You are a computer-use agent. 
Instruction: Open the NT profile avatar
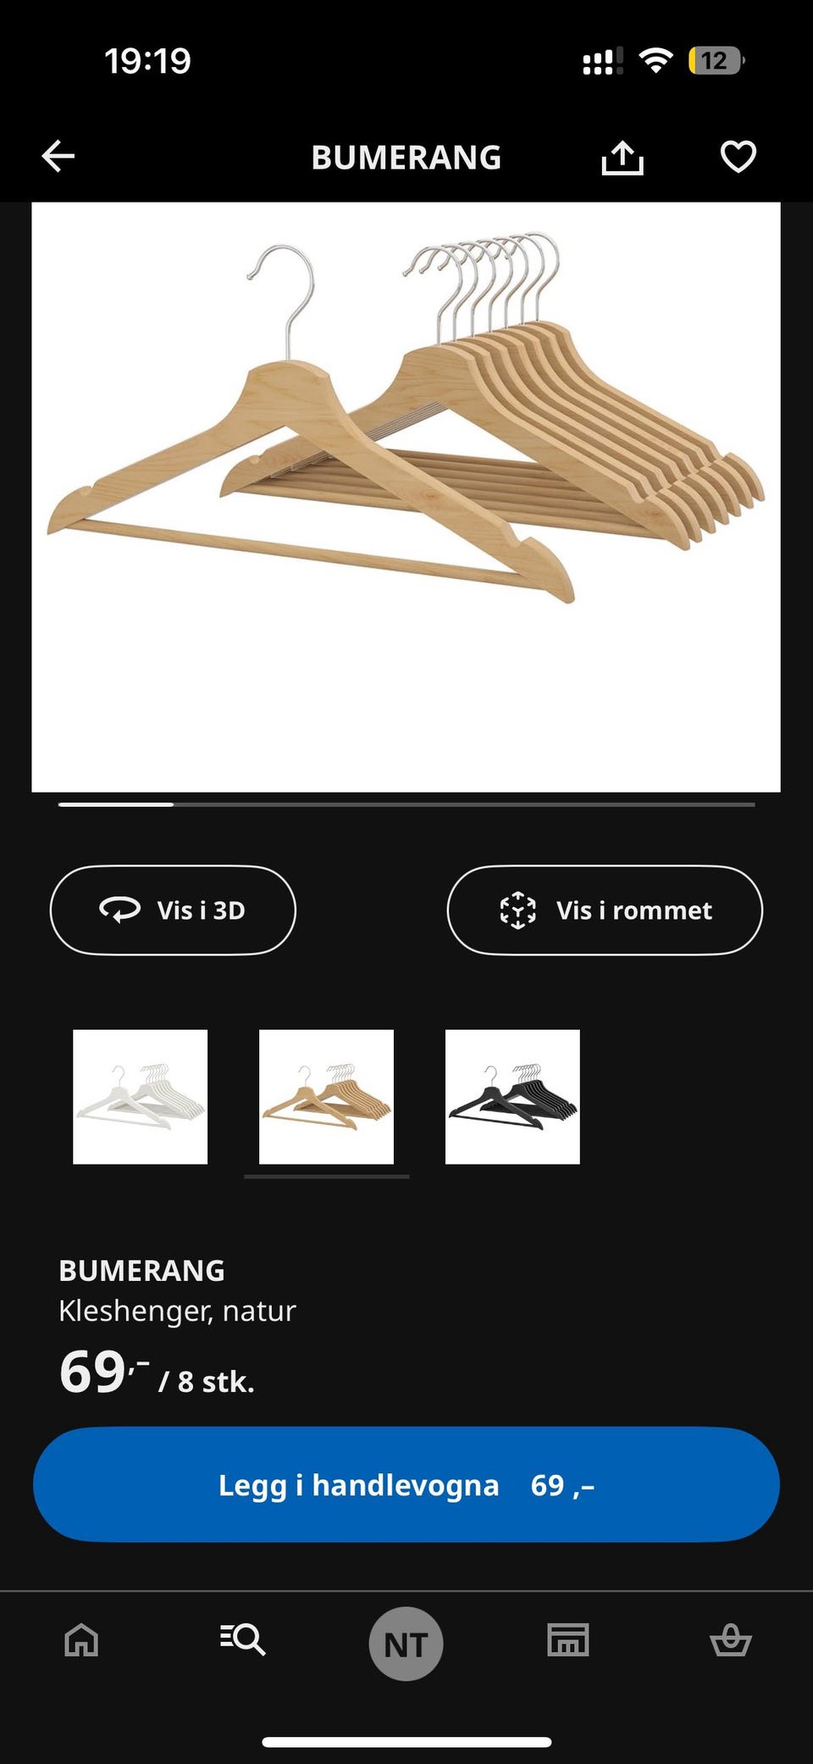tap(406, 1644)
